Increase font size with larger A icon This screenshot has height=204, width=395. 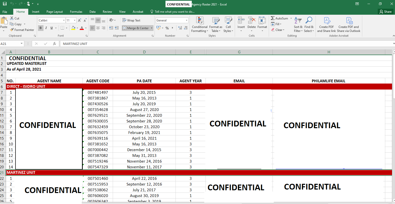coord(79,20)
